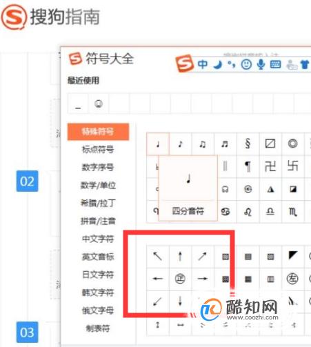Click the Sogou microphone voice input icon

(x=261, y=64)
